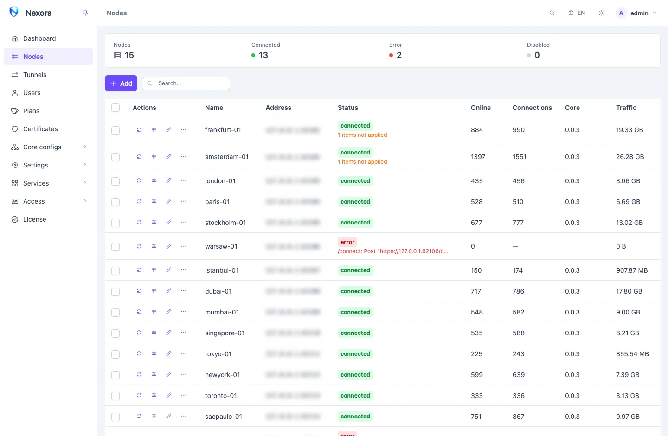The height and width of the screenshot is (436, 668).
Task: Open the EN language selector
Action: (x=577, y=13)
